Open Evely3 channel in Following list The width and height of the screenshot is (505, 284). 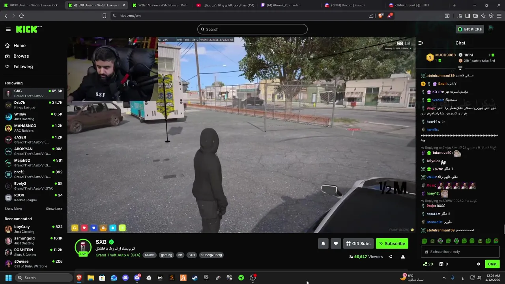tap(34, 186)
